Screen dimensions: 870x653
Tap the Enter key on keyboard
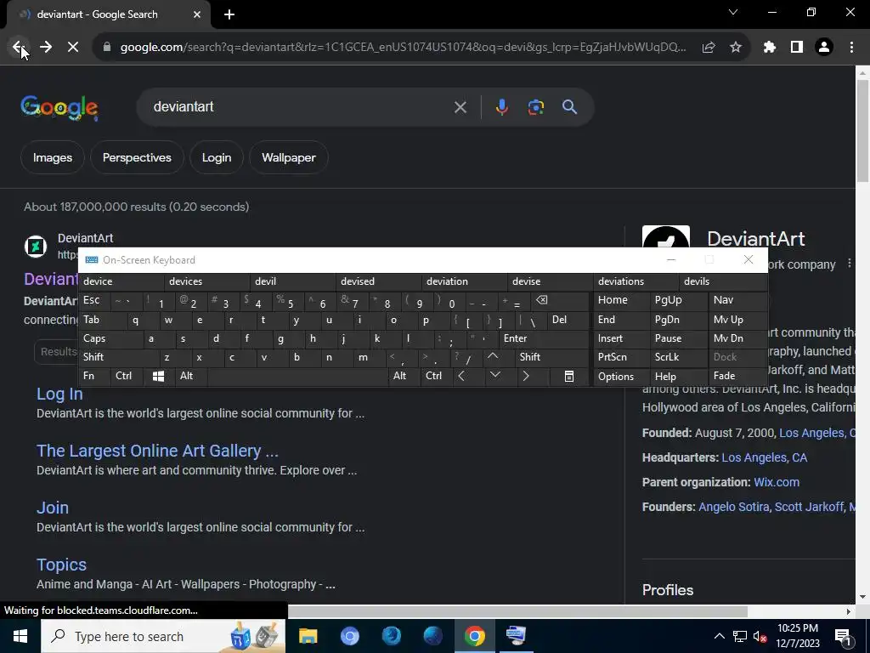543,338
